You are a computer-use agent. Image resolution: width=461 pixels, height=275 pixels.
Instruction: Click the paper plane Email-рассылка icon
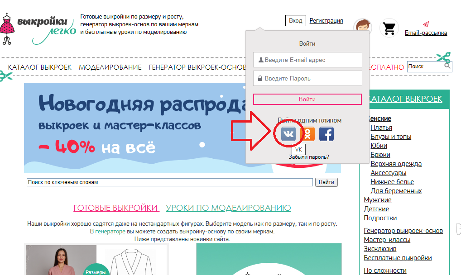click(426, 24)
